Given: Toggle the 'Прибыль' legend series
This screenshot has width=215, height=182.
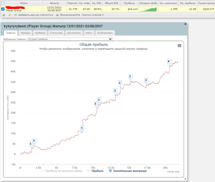Looking at the screenshot, I should [95, 171].
